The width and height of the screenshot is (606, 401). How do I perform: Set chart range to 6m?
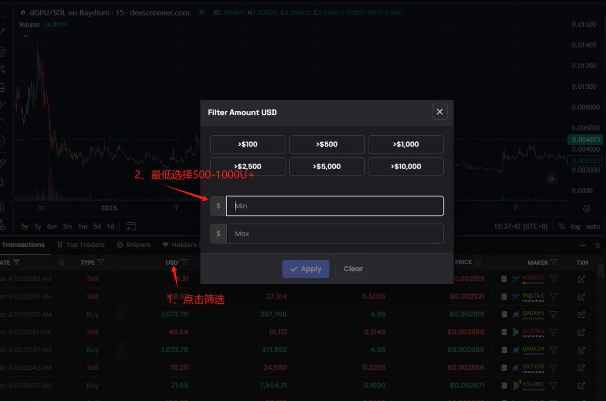pos(52,226)
